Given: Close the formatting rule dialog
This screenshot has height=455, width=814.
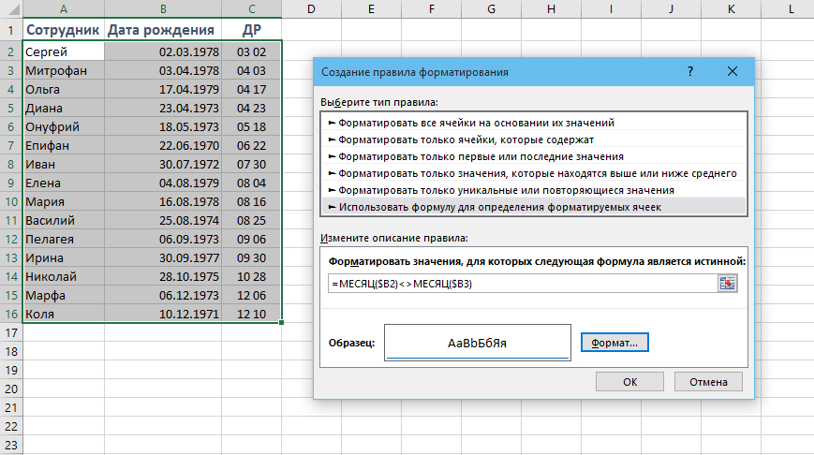Looking at the screenshot, I should coord(735,71).
